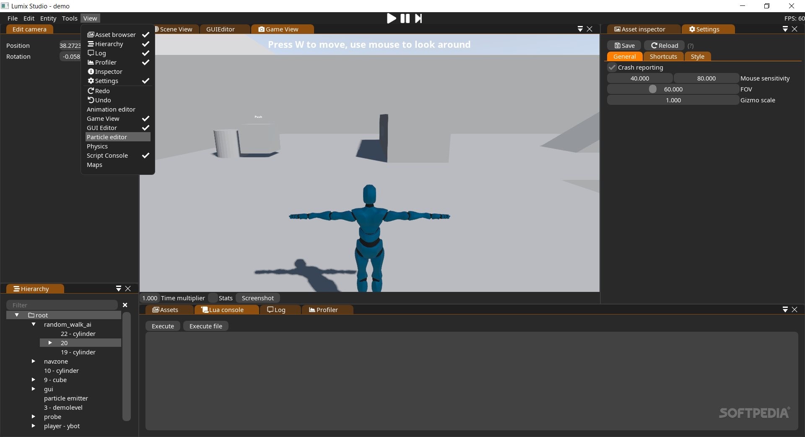Open the File menu
The height and width of the screenshot is (437, 805).
click(x=13, y=18)
